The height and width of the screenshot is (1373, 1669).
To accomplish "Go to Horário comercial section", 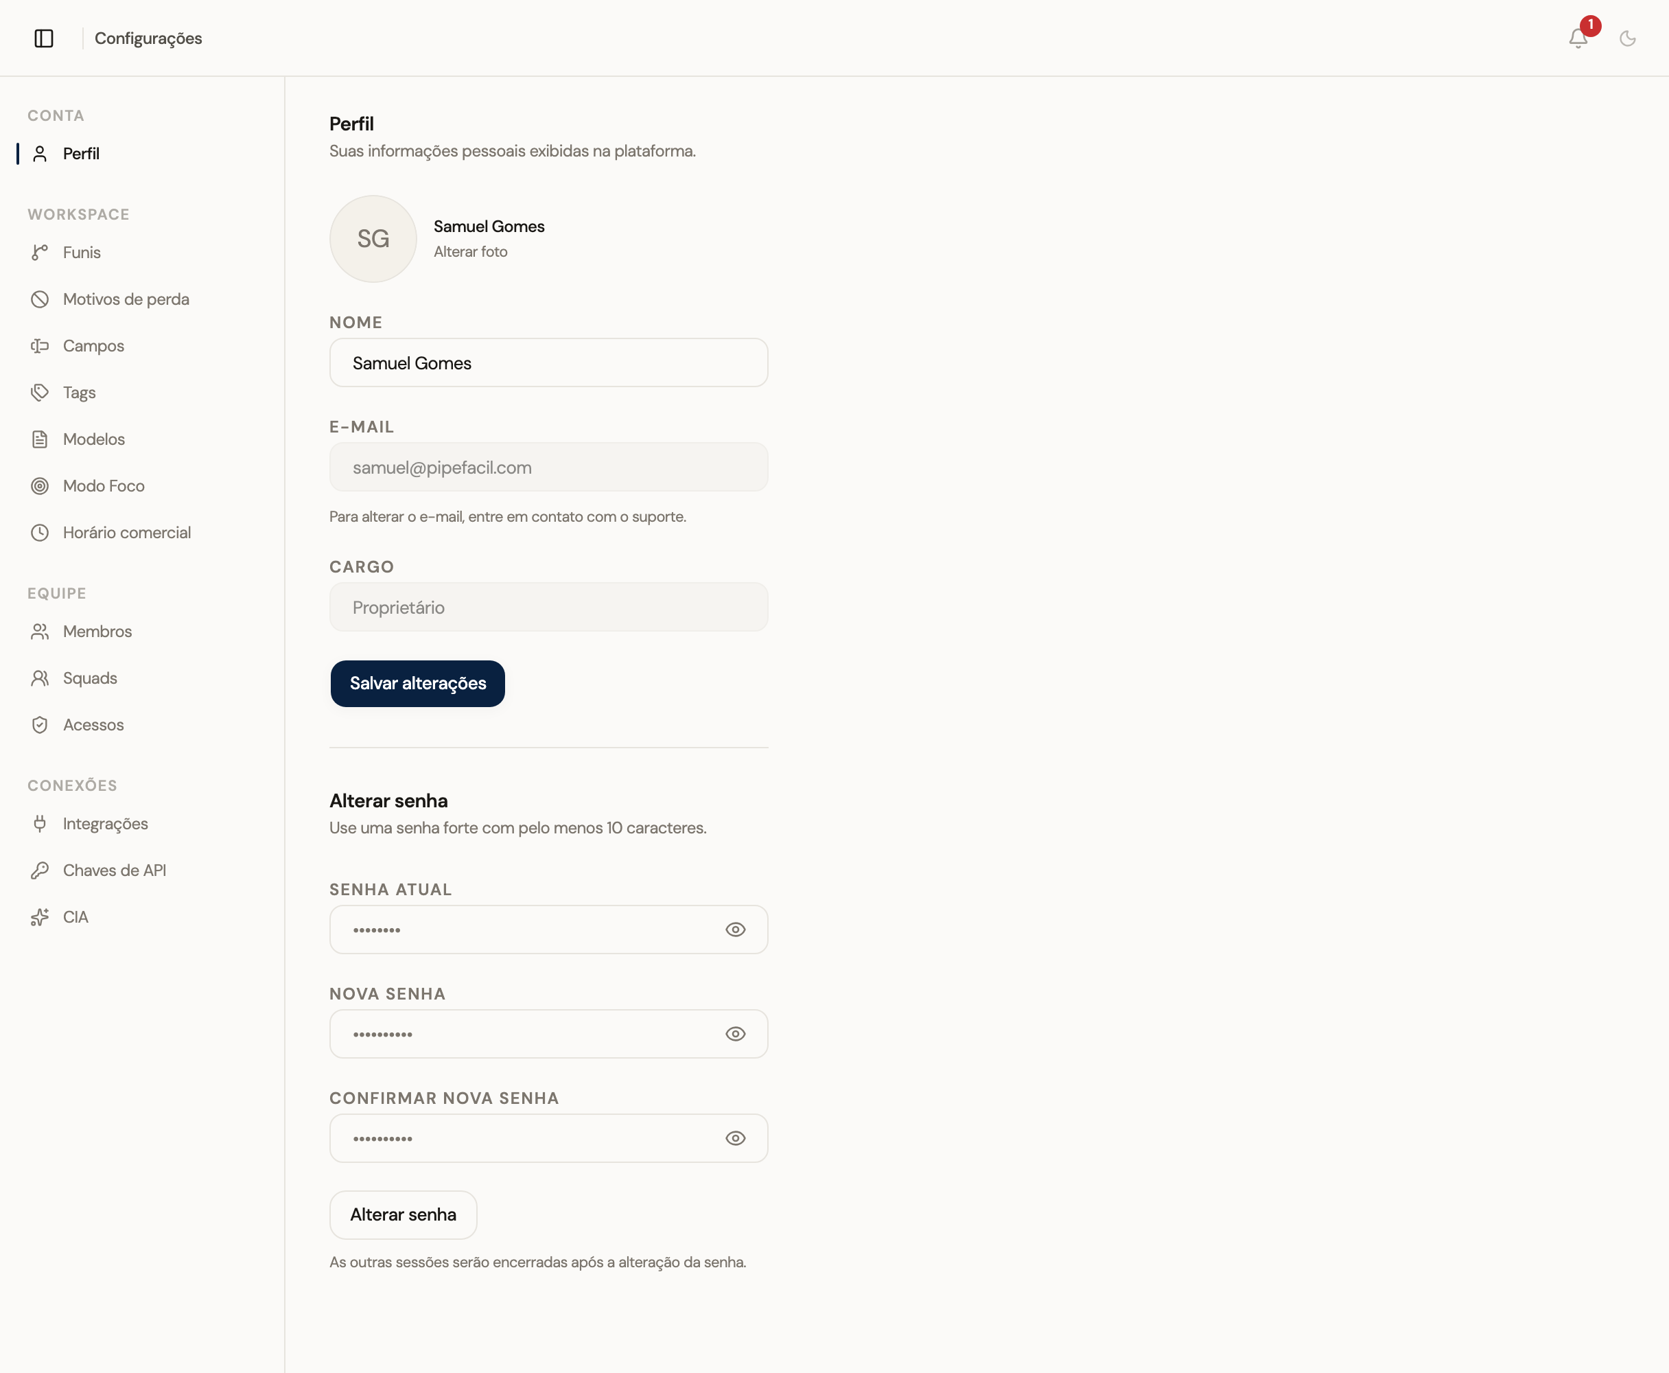I will click(126, 532).
